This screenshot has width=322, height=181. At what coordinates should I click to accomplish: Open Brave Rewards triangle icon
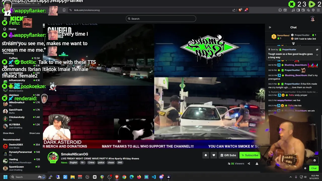pos(247,10)
